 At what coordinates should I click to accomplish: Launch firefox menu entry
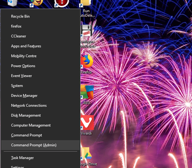40,26
